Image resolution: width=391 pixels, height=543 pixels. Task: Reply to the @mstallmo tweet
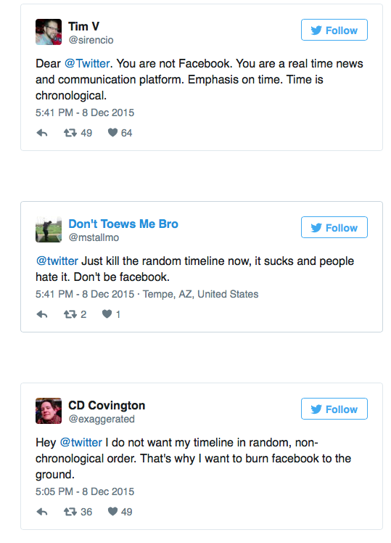[42, 314]
